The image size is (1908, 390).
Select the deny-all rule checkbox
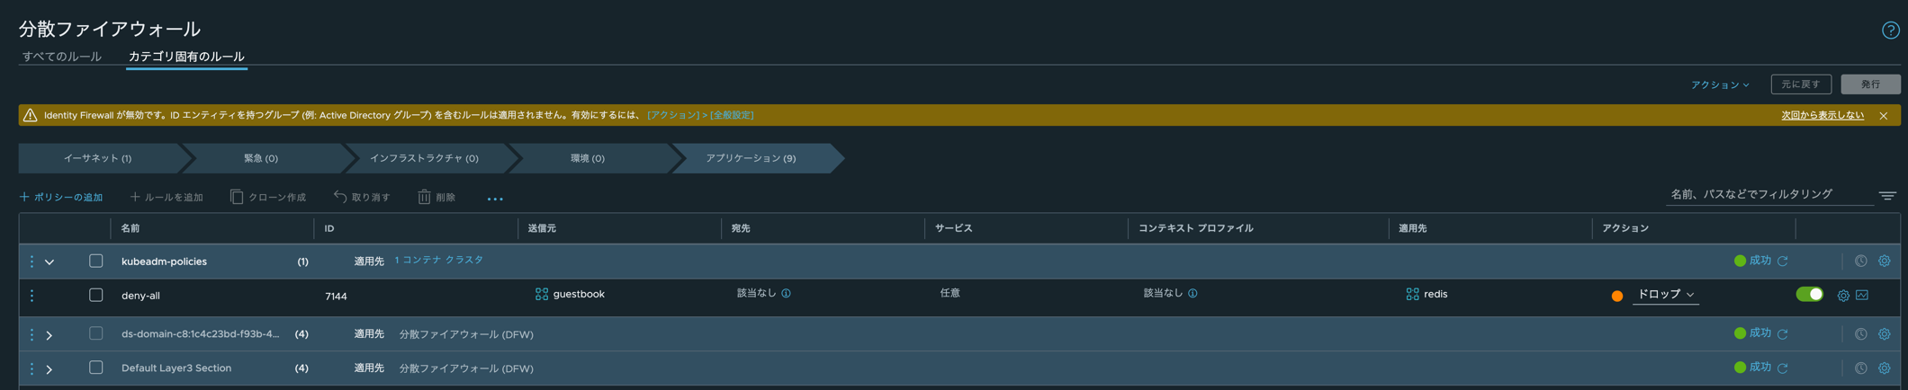point(95,296)
